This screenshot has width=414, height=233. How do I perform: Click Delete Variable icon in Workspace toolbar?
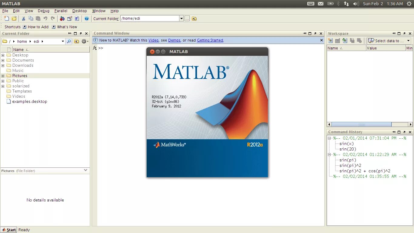point(359,41)
